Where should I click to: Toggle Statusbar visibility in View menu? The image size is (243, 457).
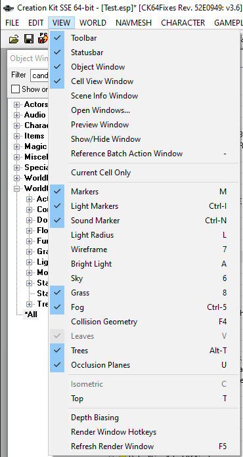[144, 53]
